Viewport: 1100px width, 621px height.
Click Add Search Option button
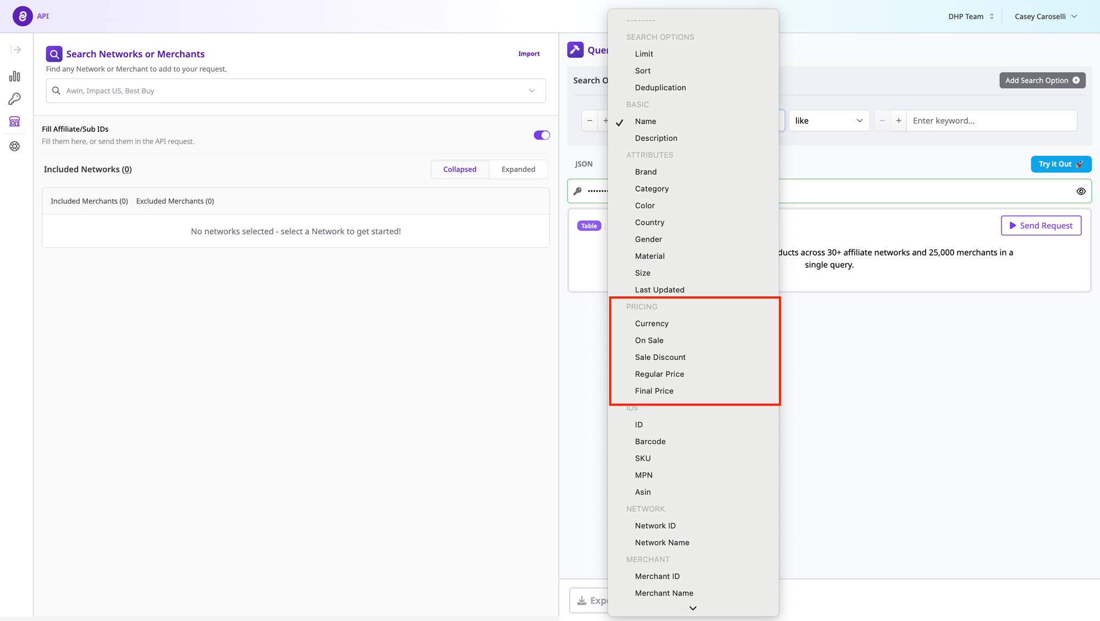tap(1042, 81)
